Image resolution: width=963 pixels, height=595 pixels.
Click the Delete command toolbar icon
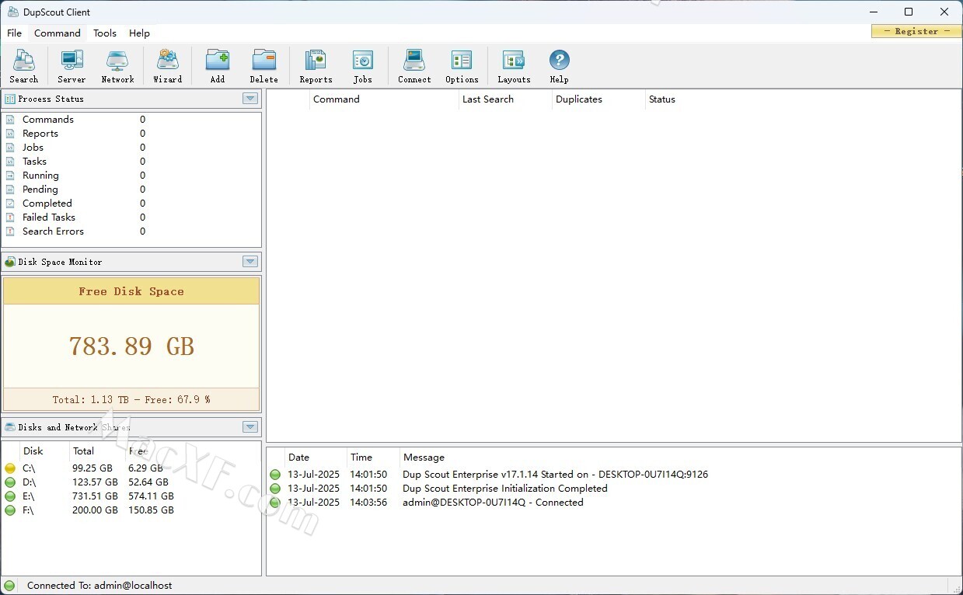tap(264, 66)
